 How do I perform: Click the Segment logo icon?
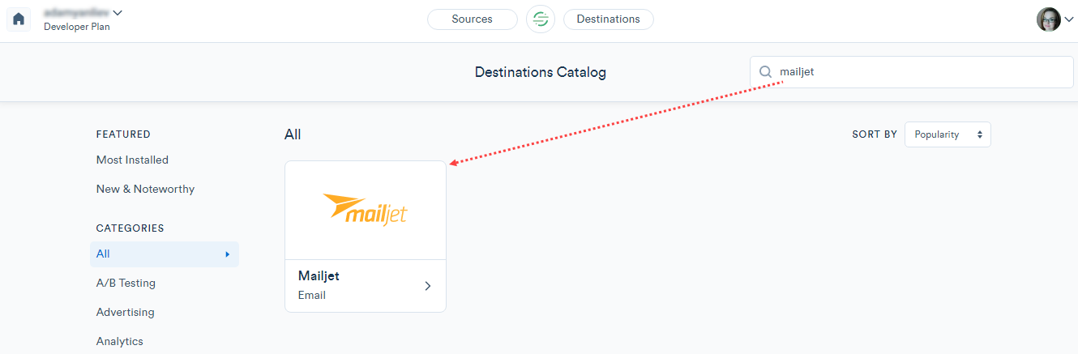(x=540, y=19)
